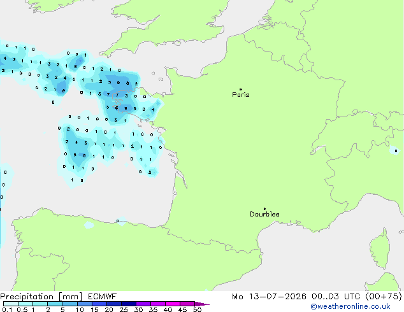The width and height of the screenshot is (404, 312).
Task: Click the 25–30 mm legend swatch
Action: 128,304
